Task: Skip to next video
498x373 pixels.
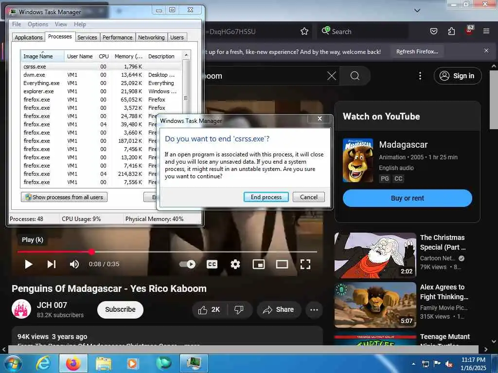Action: 52,264
